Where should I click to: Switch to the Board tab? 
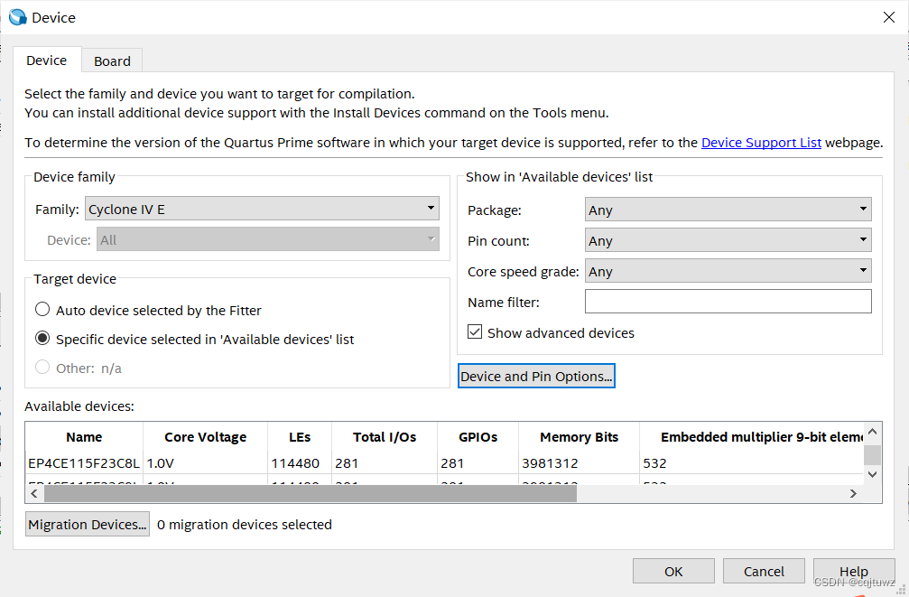click(x=112, y=61)
